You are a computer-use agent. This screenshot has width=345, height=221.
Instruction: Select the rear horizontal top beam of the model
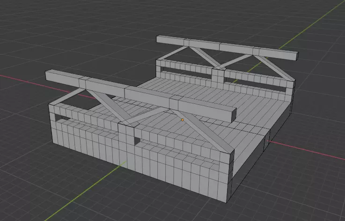pos(228,48)
